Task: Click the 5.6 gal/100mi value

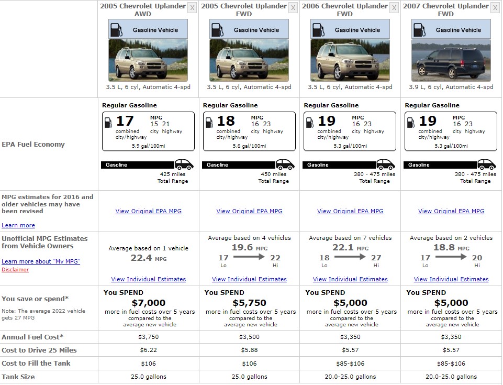Action: (x=249, y=146)
